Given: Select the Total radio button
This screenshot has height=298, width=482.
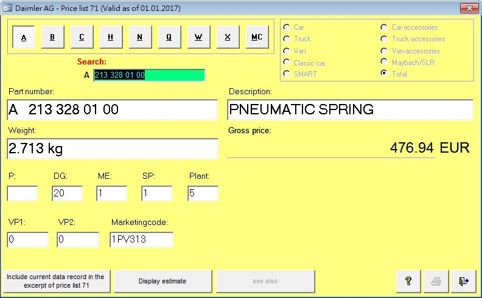Looking at the screenshot, I should (383, 73).
